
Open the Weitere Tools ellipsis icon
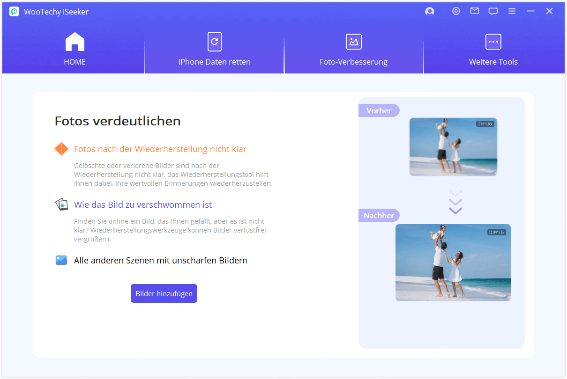[x=493, y=41]
